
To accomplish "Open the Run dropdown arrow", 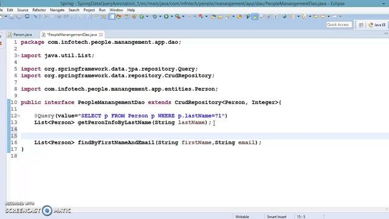I will [x=171, y=16].
